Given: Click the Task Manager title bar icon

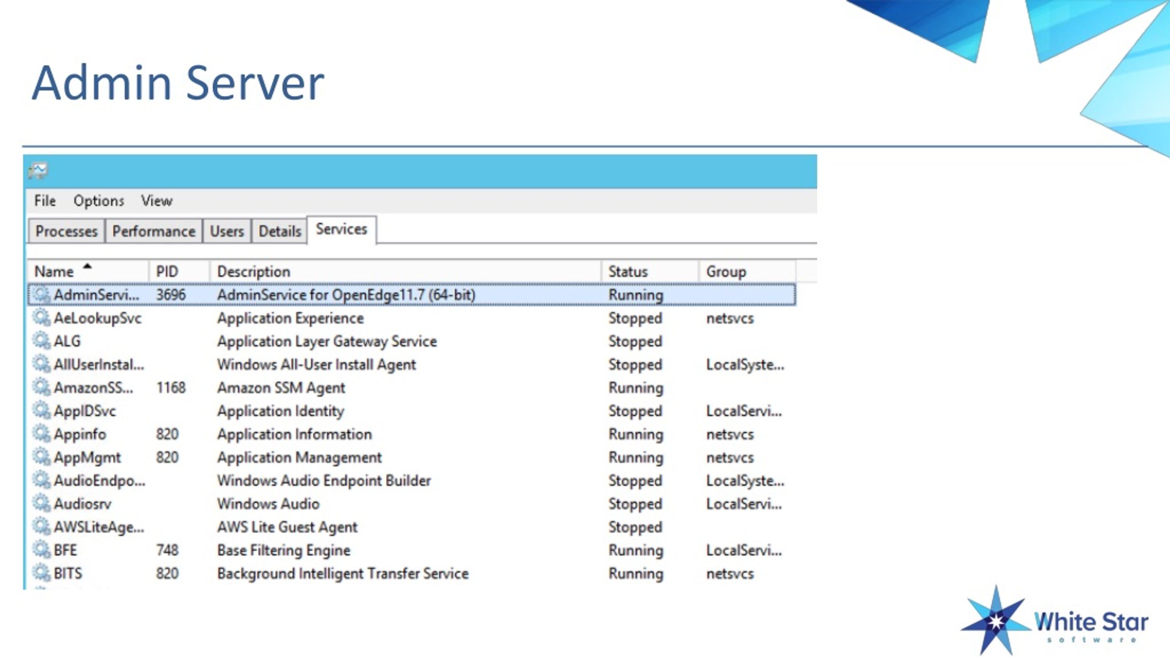Looking at the screenshot, I should coord(38,171).
